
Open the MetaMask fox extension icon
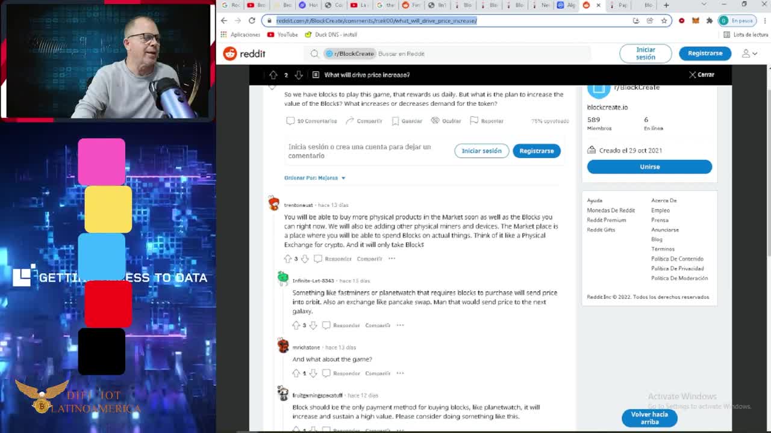695,20
